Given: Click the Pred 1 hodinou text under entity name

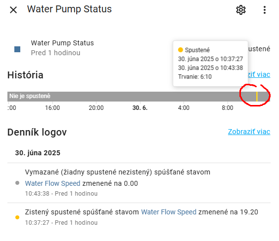Looking at the screenshot, I should point(55,53).
